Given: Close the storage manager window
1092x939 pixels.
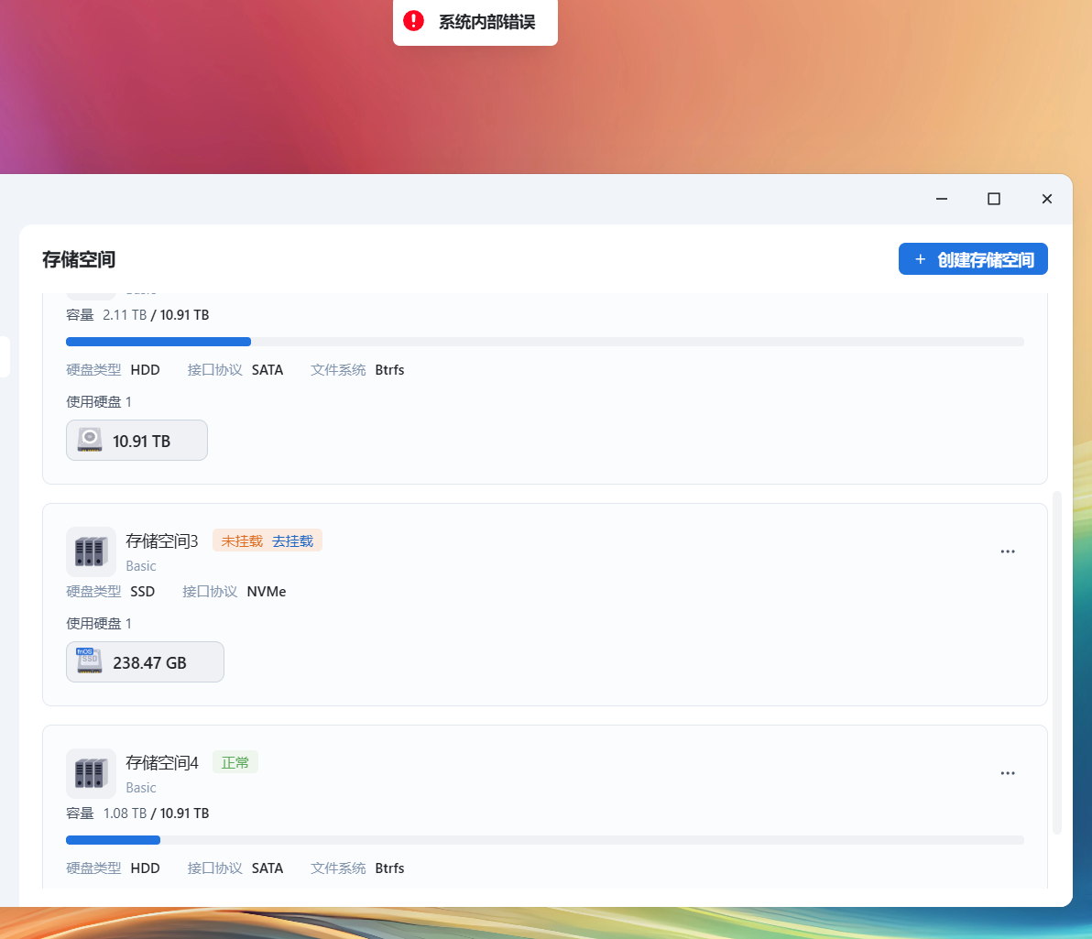Looking at the screenshot, I should click(1047, 199).
